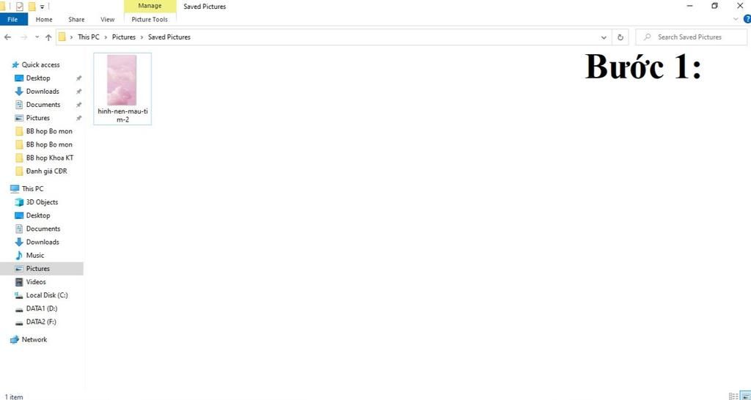This screenshot has width=751, height=400.
Task: Select This PC in navigation pane
Action: pos(32,188)
